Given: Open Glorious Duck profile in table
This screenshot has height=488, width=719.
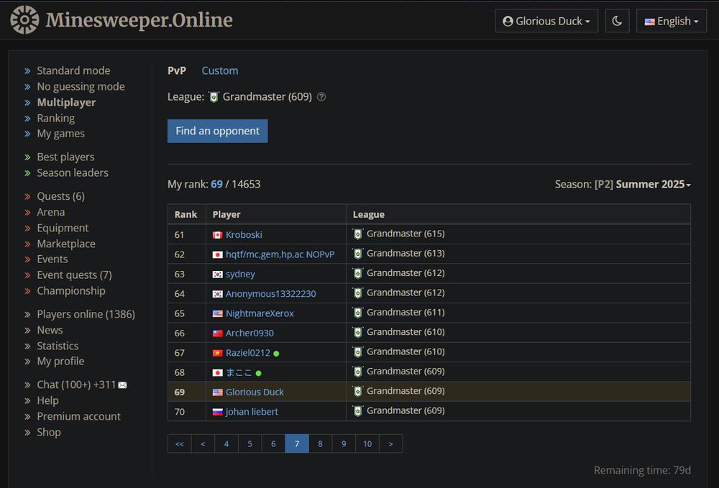Looking at the screenshot, I should (255, 392).
